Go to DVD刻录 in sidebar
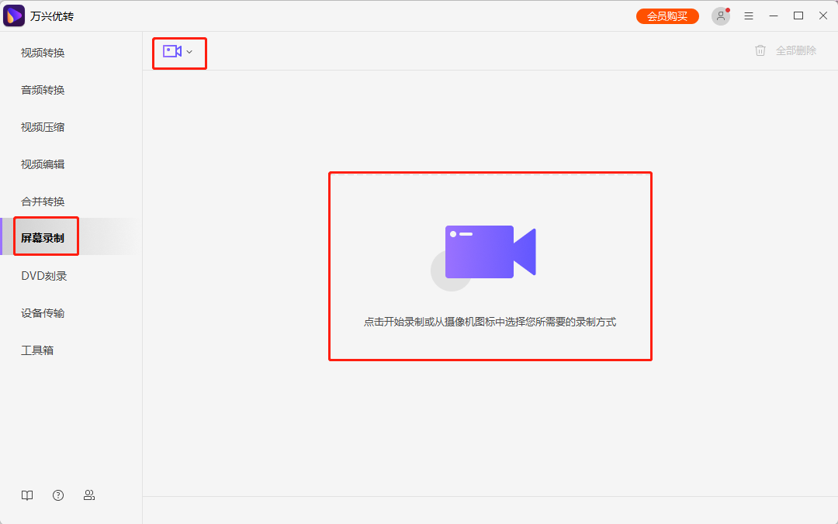The image size is (838, 524). click(44, 276)
